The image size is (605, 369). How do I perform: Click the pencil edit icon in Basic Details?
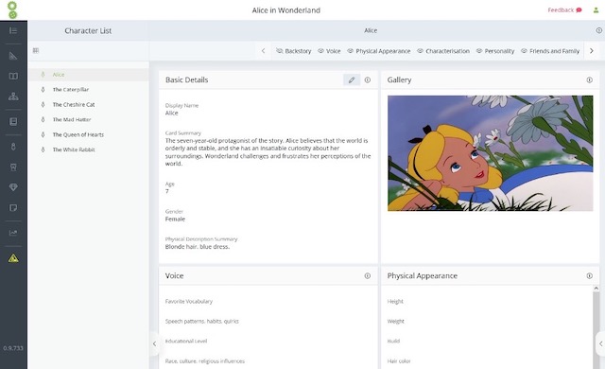coord(352,79)
